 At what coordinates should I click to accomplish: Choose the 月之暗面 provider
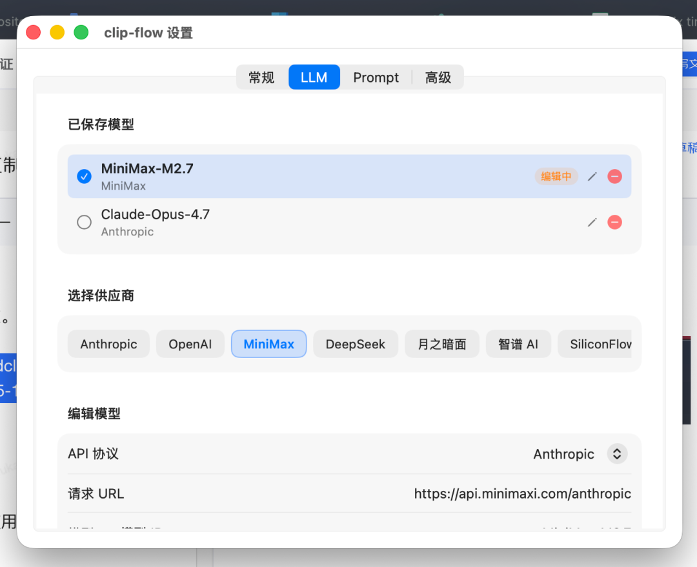[x=442, y=344]
